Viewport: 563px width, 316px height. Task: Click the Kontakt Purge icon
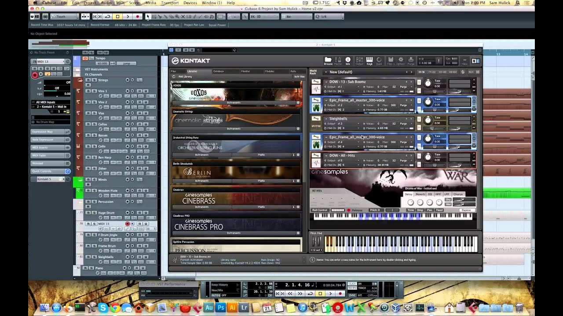click(410, 61)
